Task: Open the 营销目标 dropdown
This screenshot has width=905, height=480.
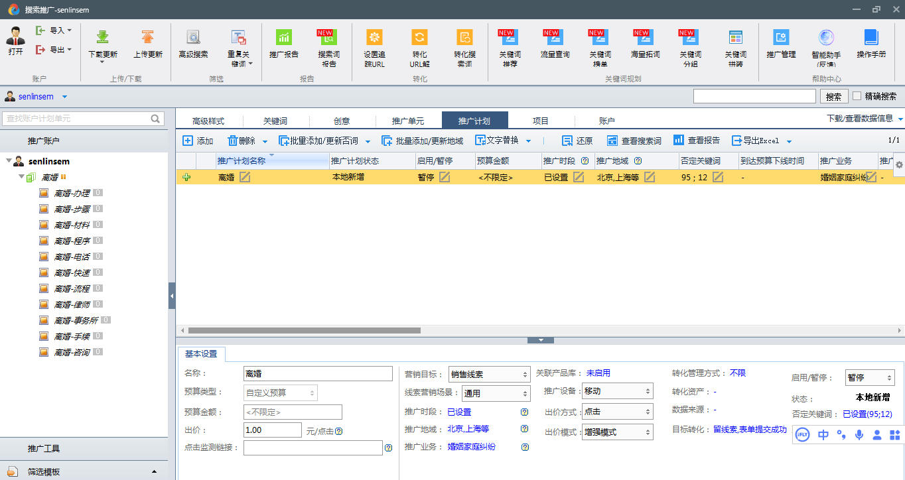Action: coord(488,375)
